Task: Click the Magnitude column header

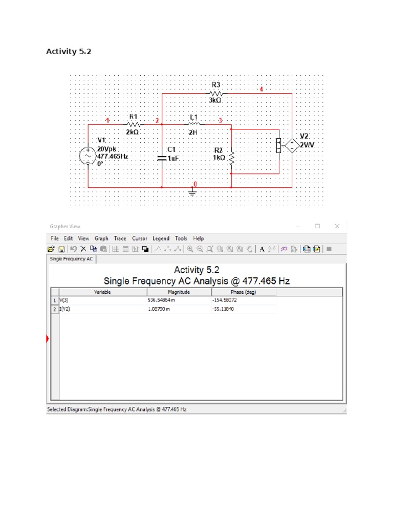Action: pos(179,292)
